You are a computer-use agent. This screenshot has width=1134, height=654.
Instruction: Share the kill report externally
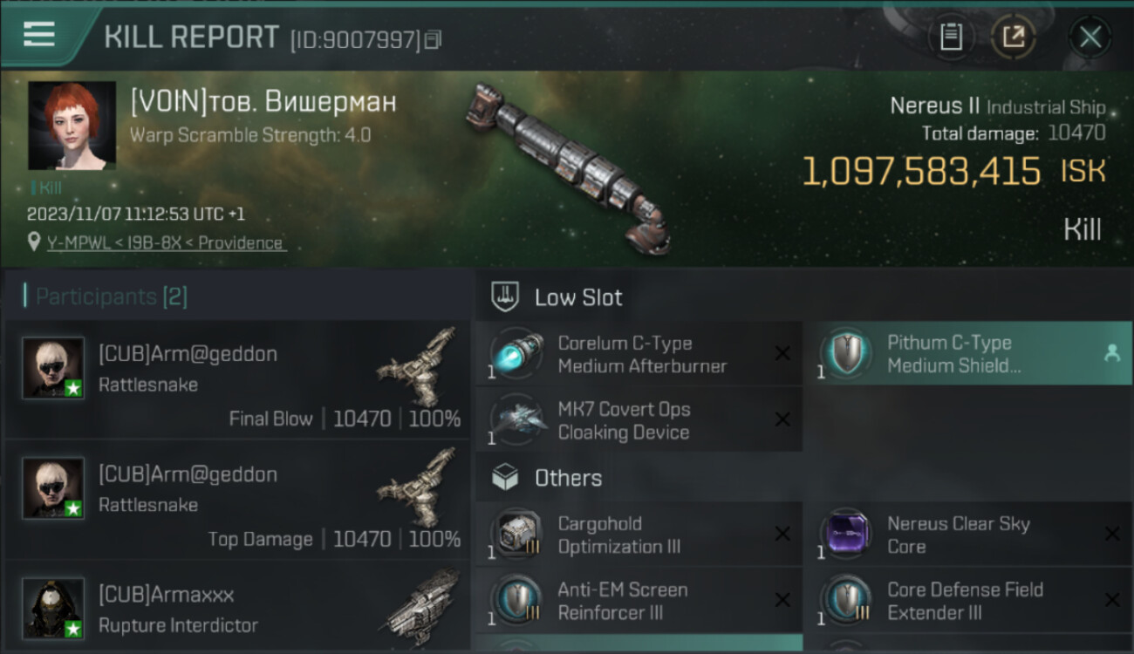coord(1014,37)
